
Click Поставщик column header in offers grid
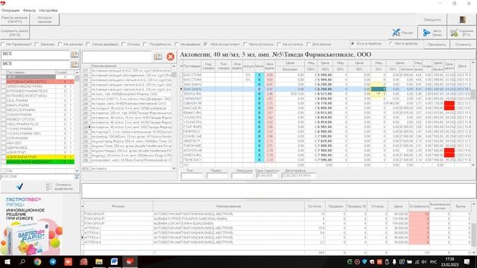[192, 66]
